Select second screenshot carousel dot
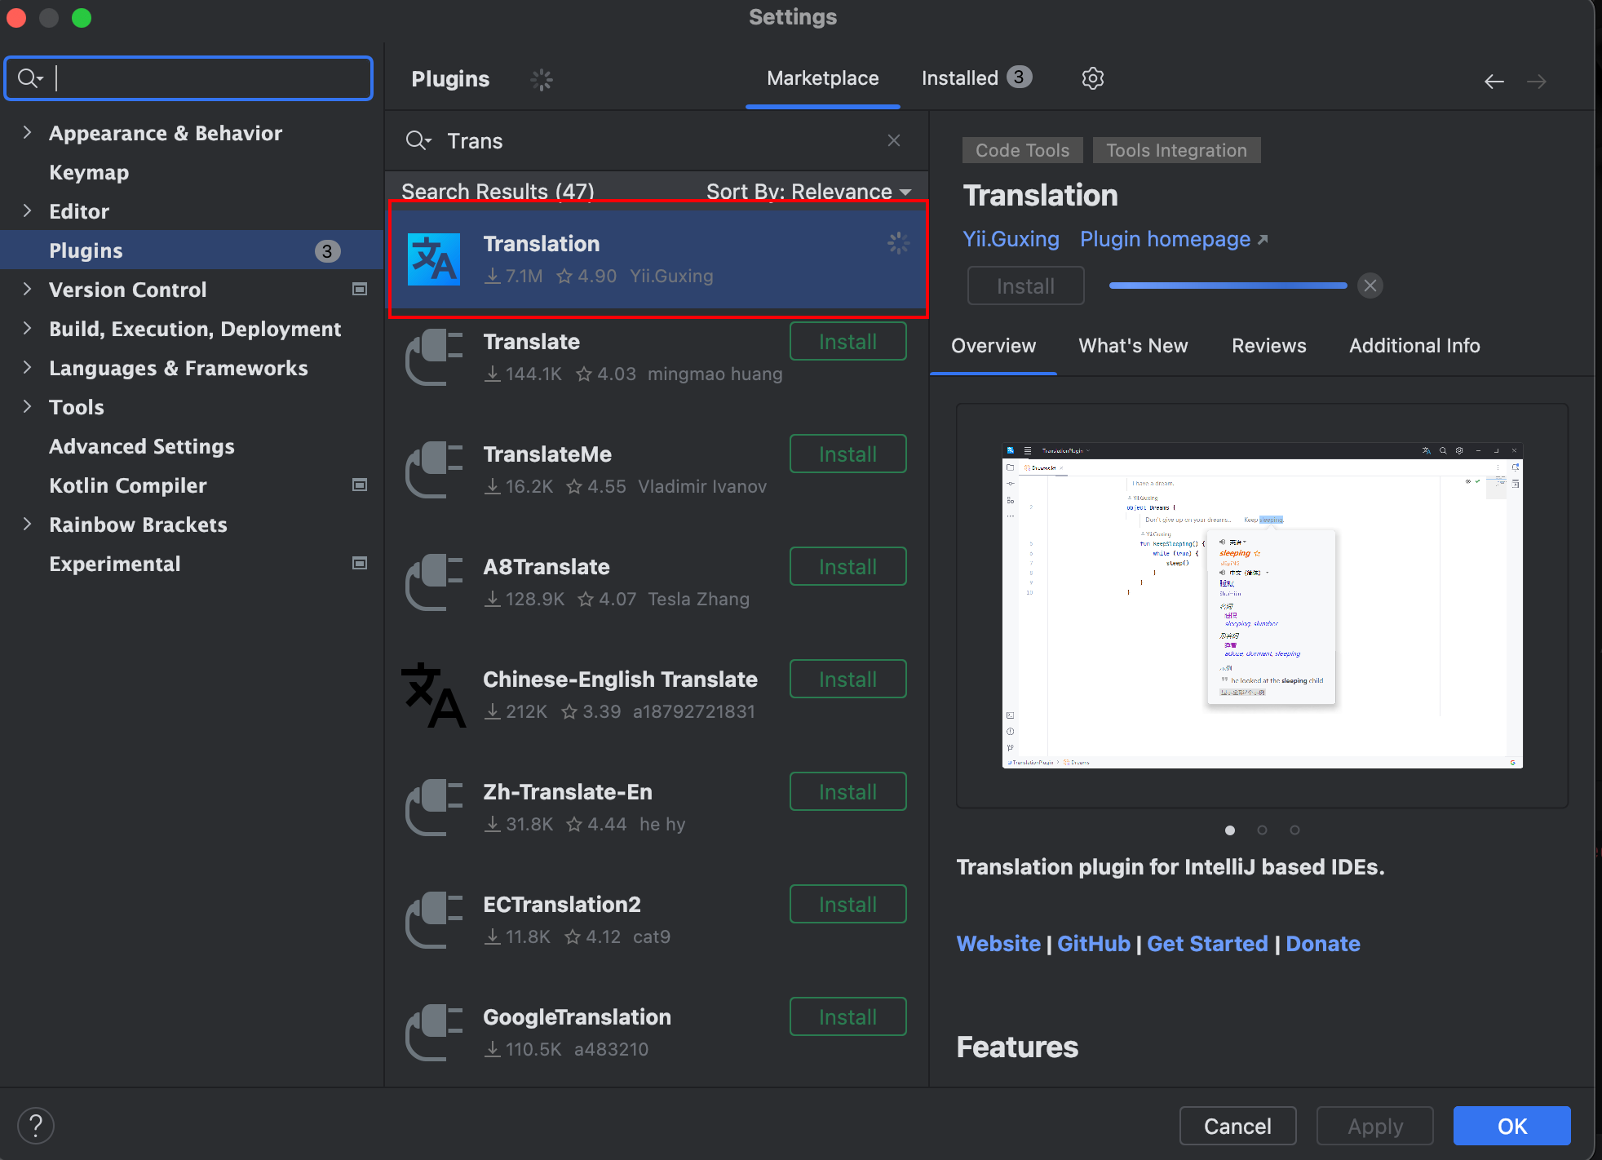 tap(1262, 830)
